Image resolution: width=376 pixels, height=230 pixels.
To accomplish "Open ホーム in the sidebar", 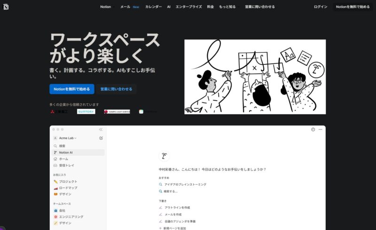I will (78, 159).
